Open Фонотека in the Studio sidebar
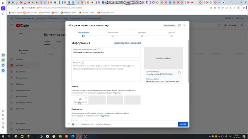Image resolution: width=248 pixels, height=139 pixels. tap(23, 109)
